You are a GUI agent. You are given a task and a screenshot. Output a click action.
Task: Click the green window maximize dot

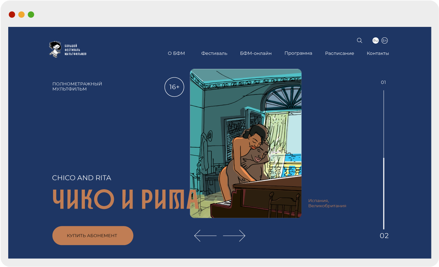(31, 14)
